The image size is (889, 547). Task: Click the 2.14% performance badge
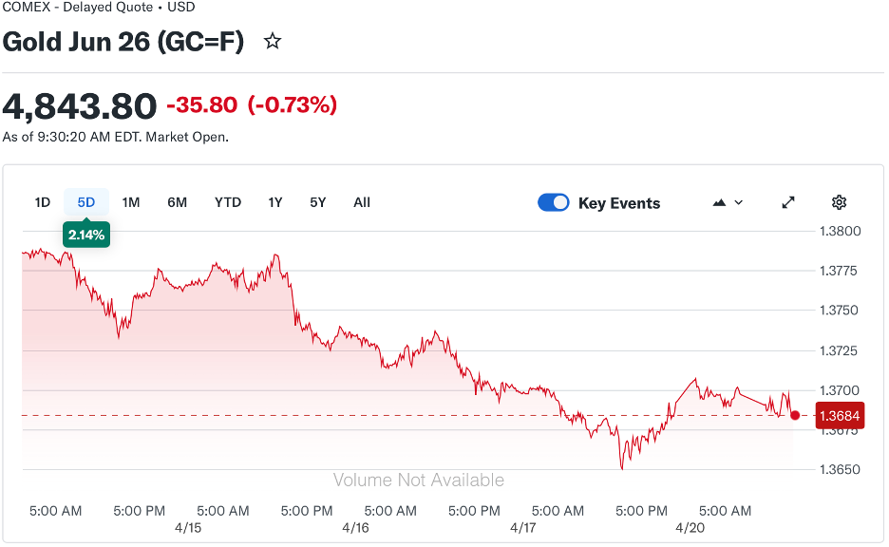pos(86,234)
